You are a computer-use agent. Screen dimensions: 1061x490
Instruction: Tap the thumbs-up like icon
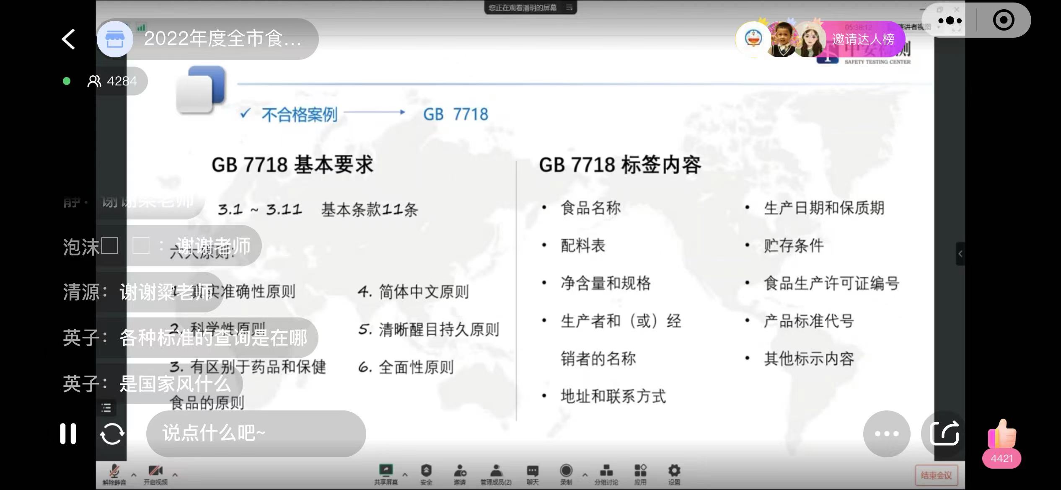click(1002, 435)
